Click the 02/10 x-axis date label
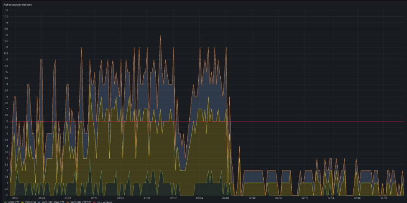 tap(278, 198)
